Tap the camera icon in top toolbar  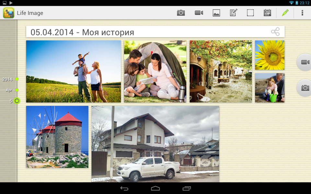[x=181, y=13]
